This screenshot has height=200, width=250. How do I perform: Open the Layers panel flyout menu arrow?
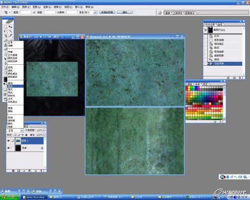click(45, 126)
